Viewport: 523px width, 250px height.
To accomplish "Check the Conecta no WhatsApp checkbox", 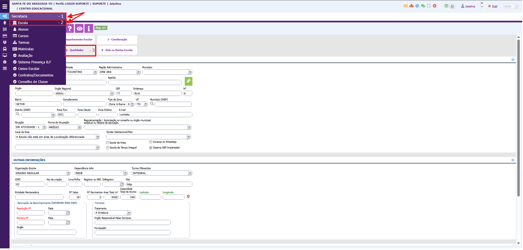I will coord(151,142).
